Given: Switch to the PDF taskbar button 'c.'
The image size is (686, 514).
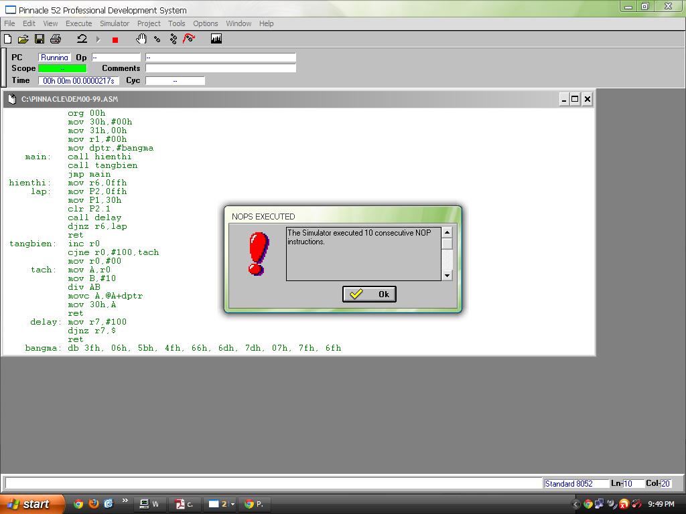Looking at the screenshot, I should [185, 504].
